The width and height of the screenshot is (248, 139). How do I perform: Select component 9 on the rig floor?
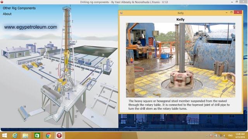tap(68, 85)
